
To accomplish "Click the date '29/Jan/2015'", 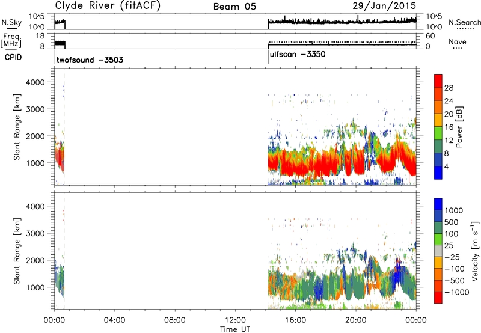I will coord(384,5).
